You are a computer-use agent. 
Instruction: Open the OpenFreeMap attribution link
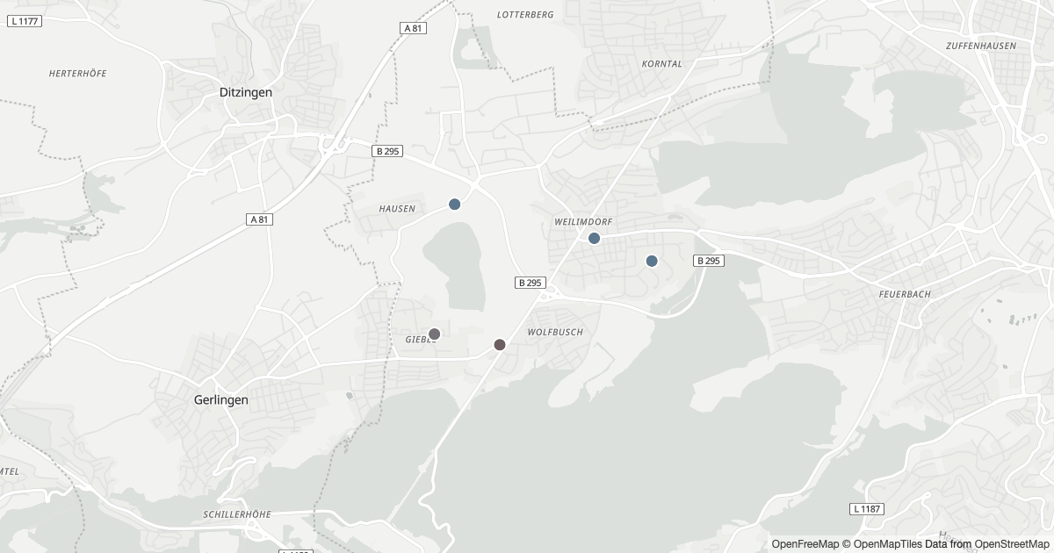[805, 544]
